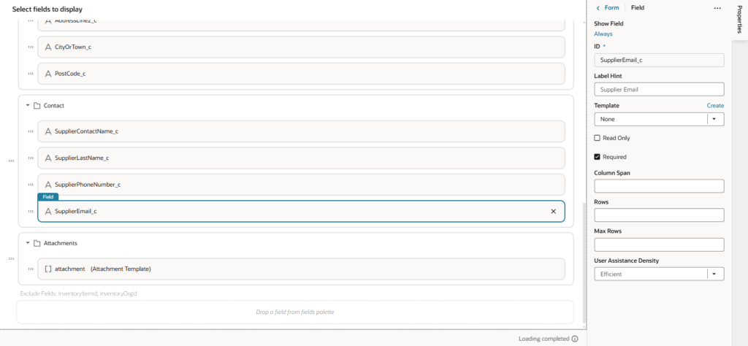
Task: Enable the Read Only checkbox
Action: [598, 138]
